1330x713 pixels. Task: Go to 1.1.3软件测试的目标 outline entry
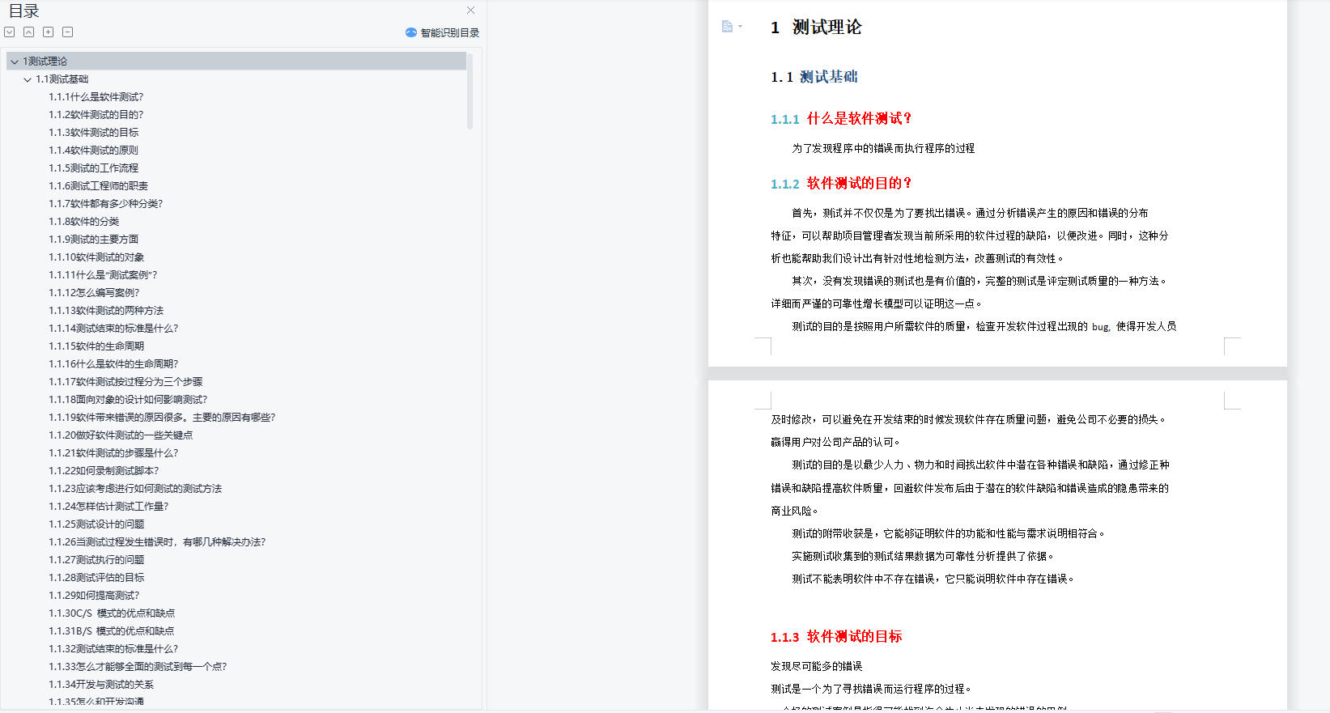click(94, 133)
